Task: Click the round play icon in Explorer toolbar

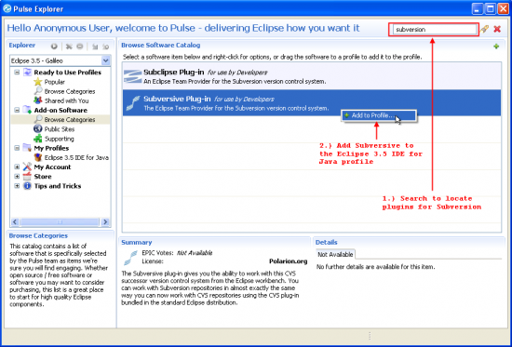Action: [x=54, y=47]
